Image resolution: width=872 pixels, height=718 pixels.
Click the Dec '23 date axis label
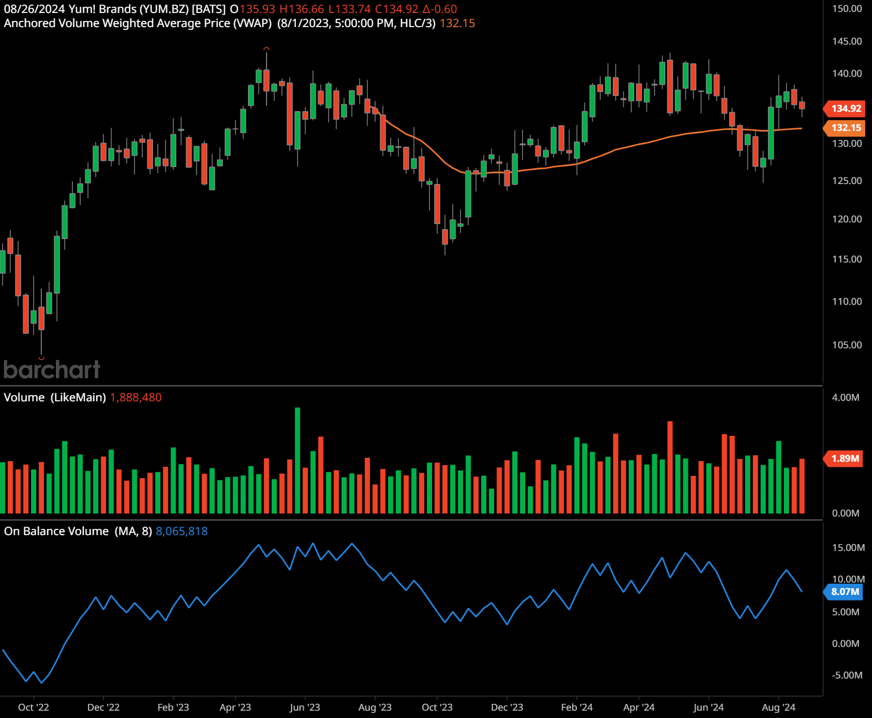click(507, 707)
